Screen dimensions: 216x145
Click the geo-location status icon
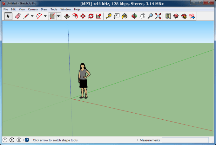5,140
